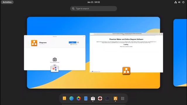Viewport: 187px width, 105px height.
Task: Click the trash uninstall icon beside Open button
Action: click(x=78, y=42)
